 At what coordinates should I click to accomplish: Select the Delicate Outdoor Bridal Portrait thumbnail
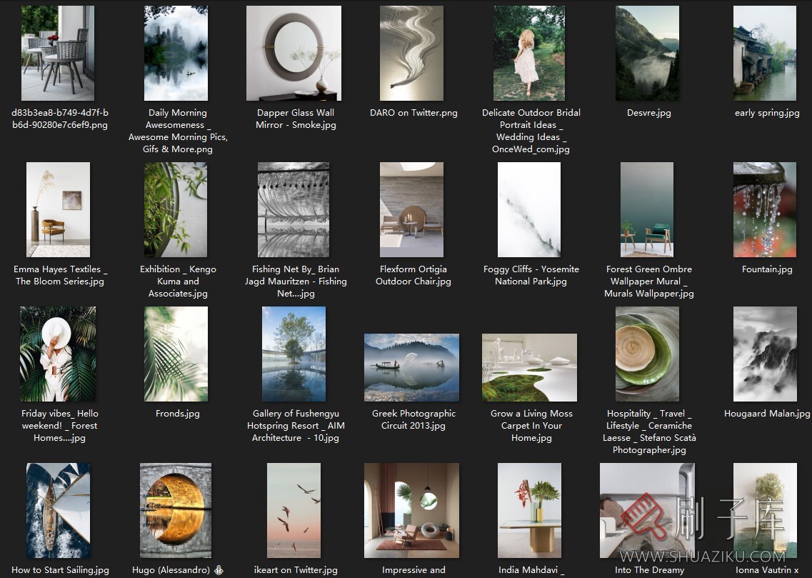[x=529, y=54]
